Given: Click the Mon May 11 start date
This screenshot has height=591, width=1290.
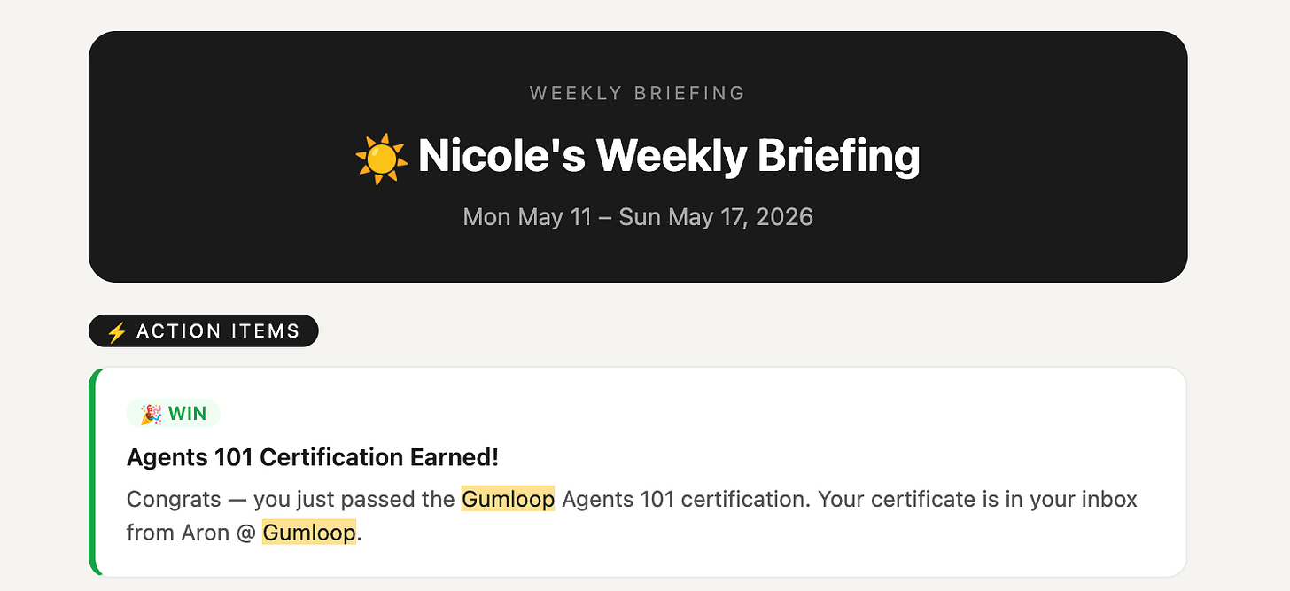Looking at the screenshot, I should (x=526, y=216).
